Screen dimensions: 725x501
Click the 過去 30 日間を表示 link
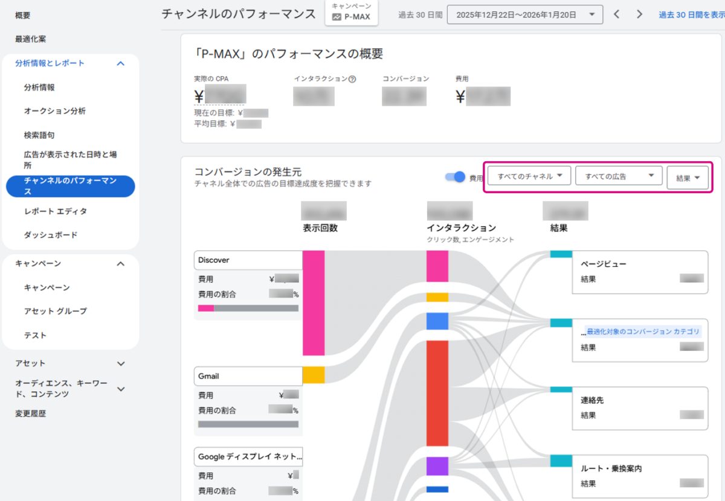pyautogui.click(x=691, y=14)
